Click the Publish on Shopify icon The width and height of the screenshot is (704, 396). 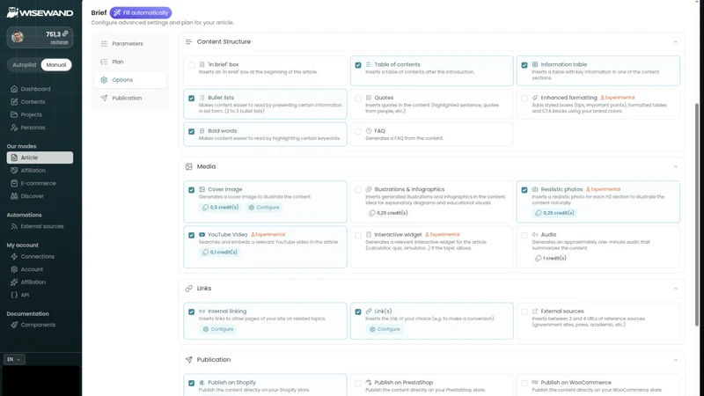click(x=202, y=383)
